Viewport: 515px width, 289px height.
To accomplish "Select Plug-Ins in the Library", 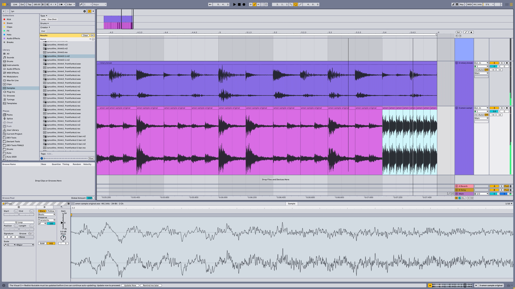I will pyautogui.click(x=10, y=92).
